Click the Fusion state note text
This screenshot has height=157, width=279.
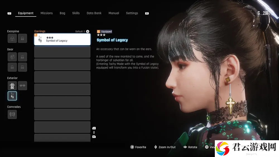[128, 66]
